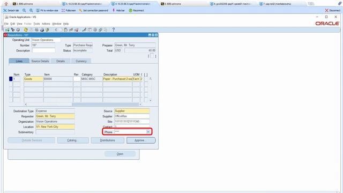The height and width of the screenshot is (193, 343).
Task: Click the Location field V1- New York City
Action: click(x=55, y=127)
